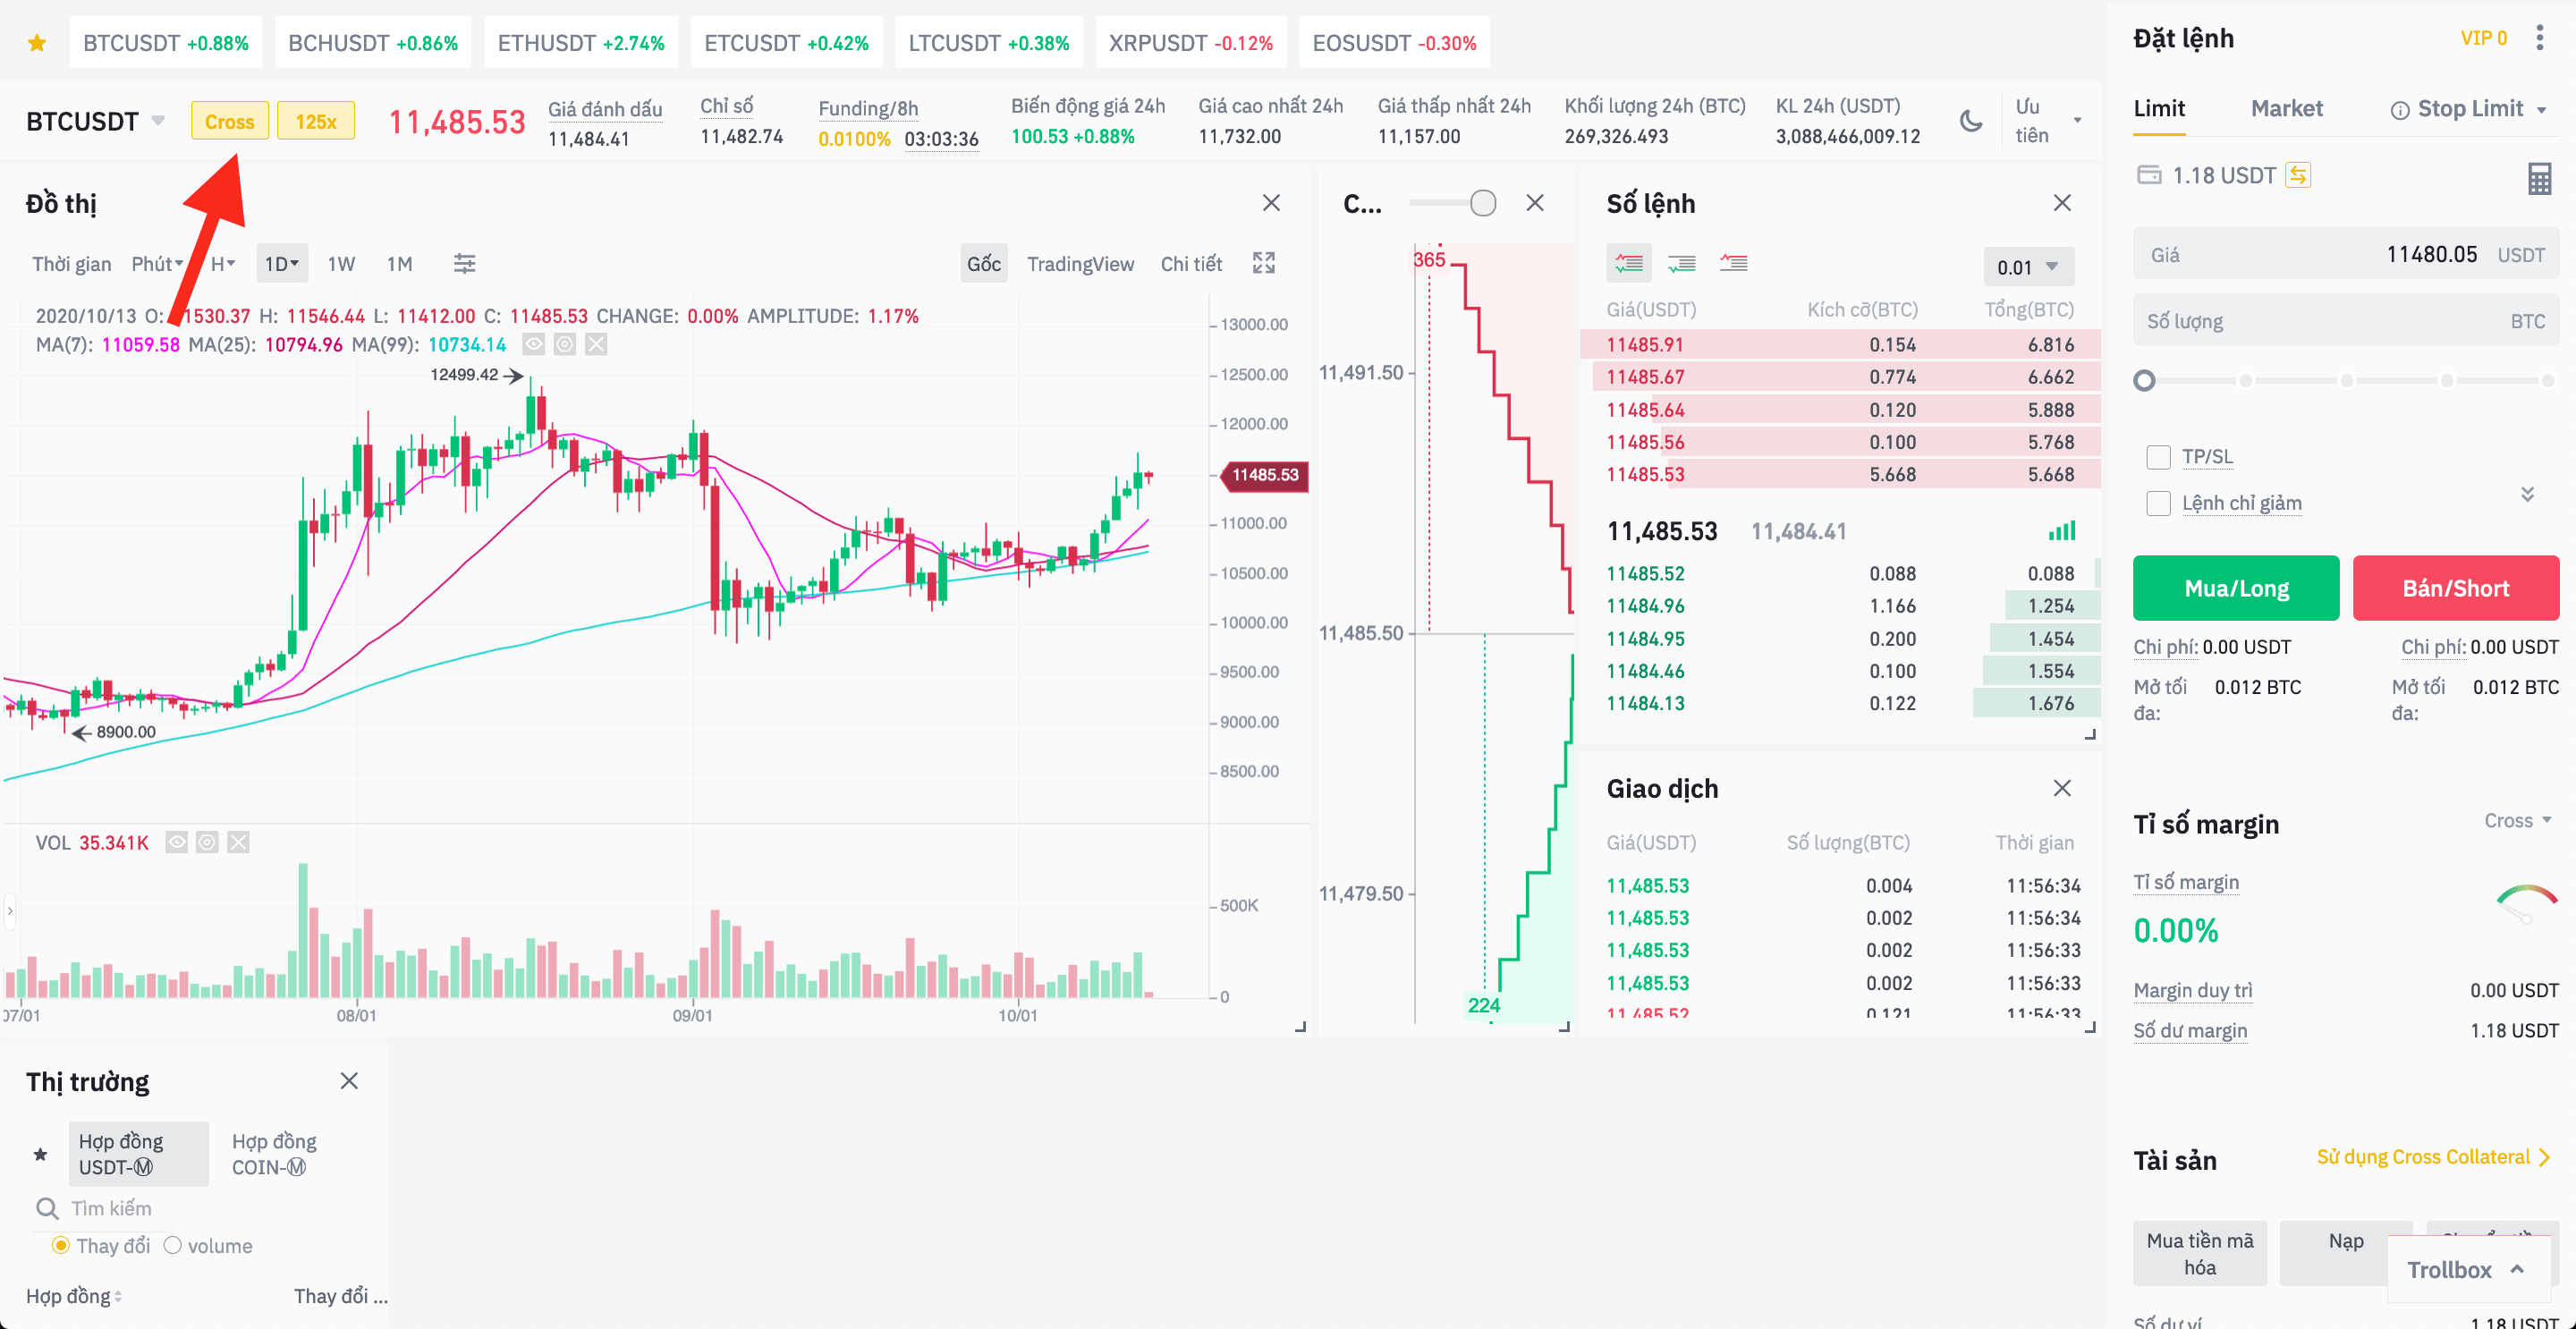2576x1329 pixels.
Task: Open the calculator icon
Action: point(2539,178)
